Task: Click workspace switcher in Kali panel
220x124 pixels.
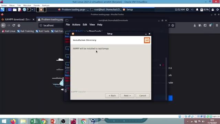Action: [41, 10]
